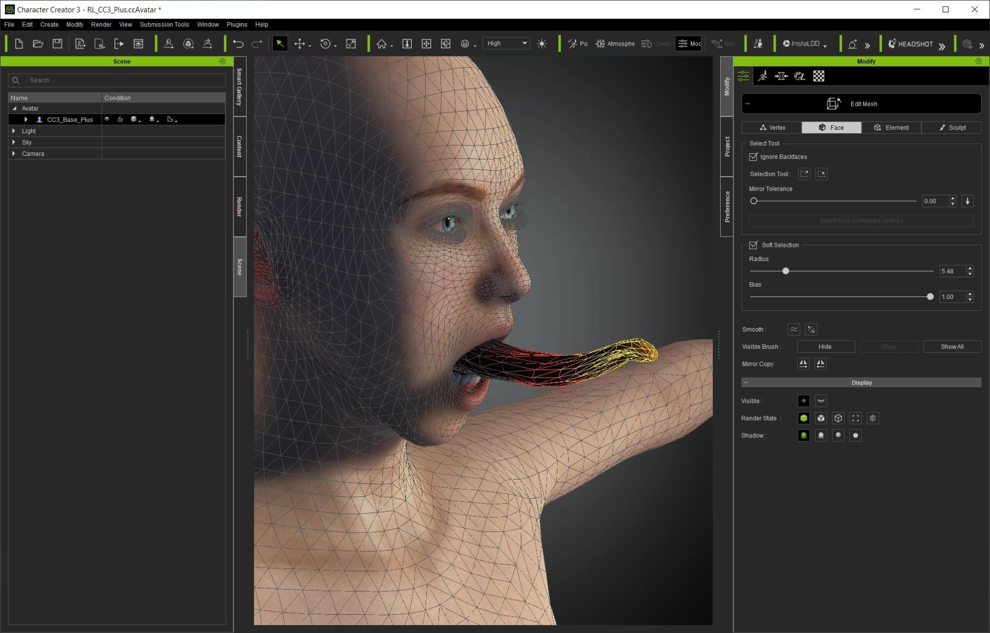Image resolution: width=990 pixels, height=633 pixels.
Task: Click the Visible eye-closed toggle
Action: tap(821, 401)
